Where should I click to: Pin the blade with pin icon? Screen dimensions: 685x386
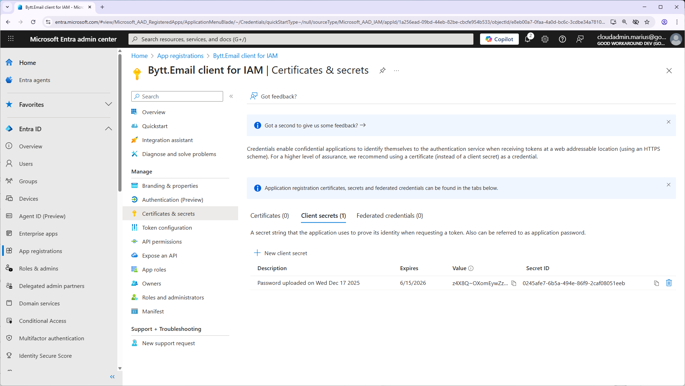[382, 70]
